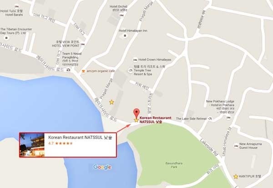
Task: Click the Tibetan Encounter Day Tours marker
Action: [x=7, y=38]
